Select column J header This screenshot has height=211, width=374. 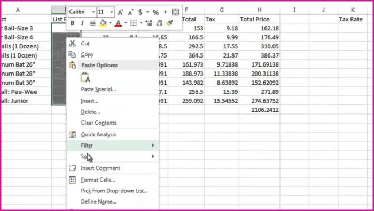(x=323, y=10)
